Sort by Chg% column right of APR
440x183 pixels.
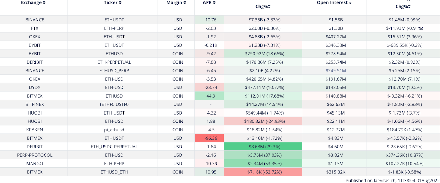[x=263, y=7]
